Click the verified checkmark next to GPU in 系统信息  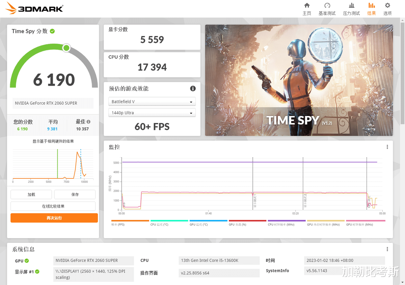(x=27, y=260)
